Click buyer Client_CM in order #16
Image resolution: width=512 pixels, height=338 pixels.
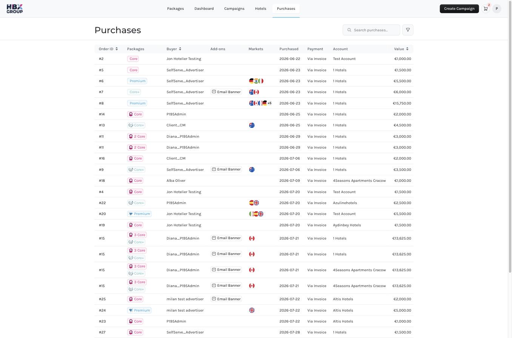coord(176,158)
